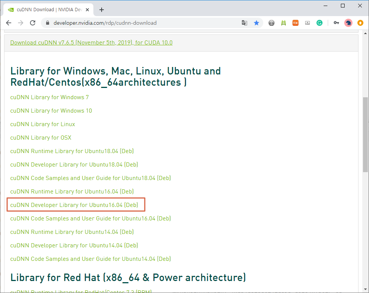Download cuDNN Runtime Library for Ubuntu14.04
The width and height of the screenshot is (369, 293).
pos(72,232)
